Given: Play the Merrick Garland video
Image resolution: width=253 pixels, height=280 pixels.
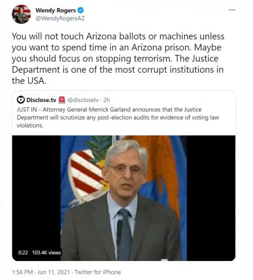Looking at the screenshot, I should coord(124,198).
